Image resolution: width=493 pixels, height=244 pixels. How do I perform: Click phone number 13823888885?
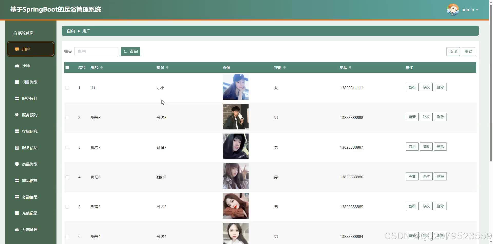tap(352, 207)
